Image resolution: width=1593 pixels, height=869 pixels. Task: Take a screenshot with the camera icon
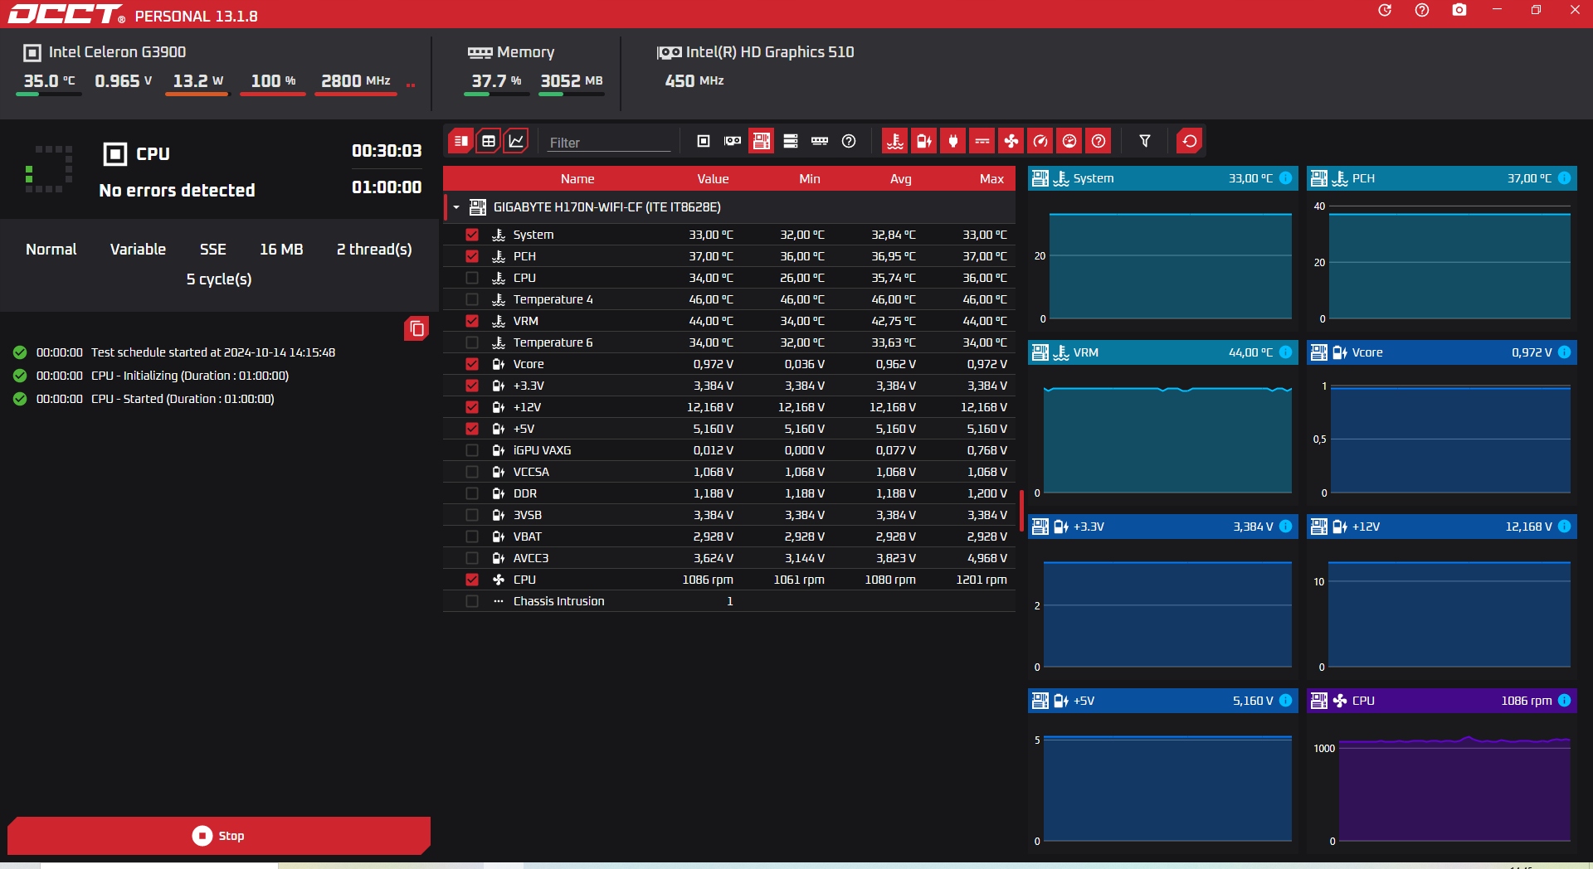[x=1459, y=10]
